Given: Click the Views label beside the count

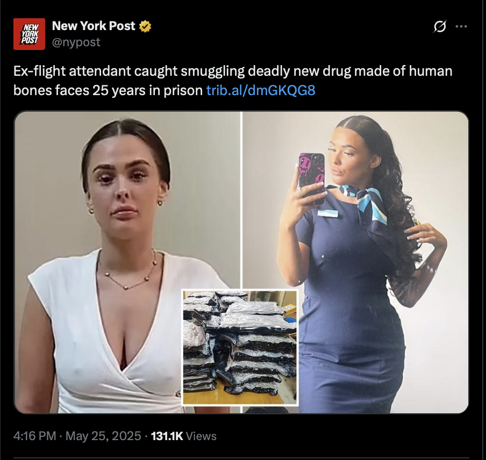Looking at the screenshot, I should [x=201, y=436].
